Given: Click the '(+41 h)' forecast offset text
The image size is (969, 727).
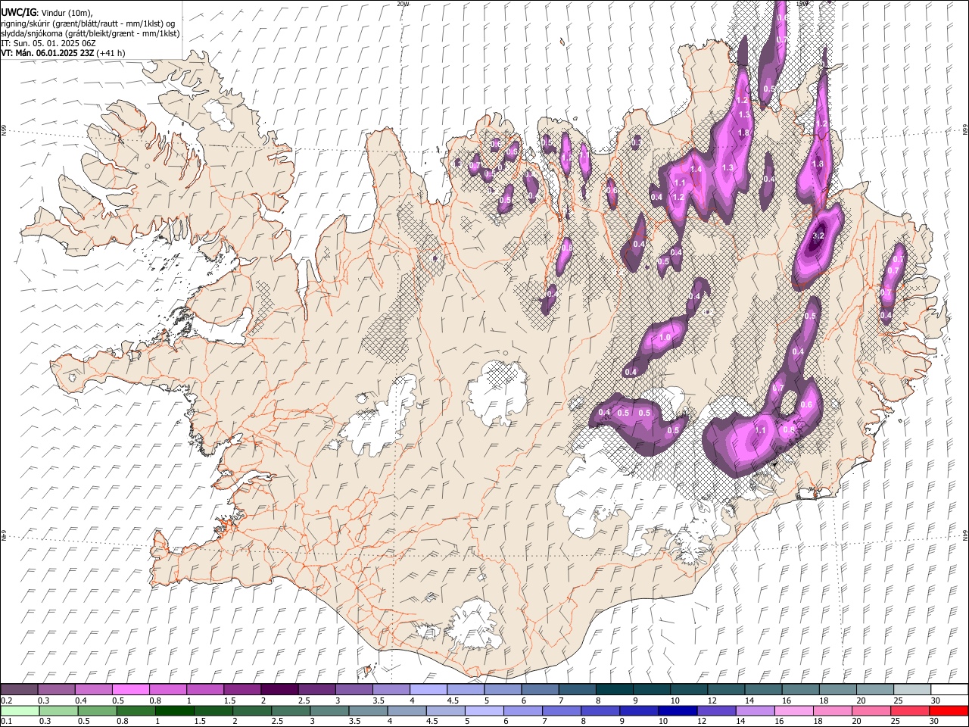Looking at the screenshot, I should click(111, 53).
